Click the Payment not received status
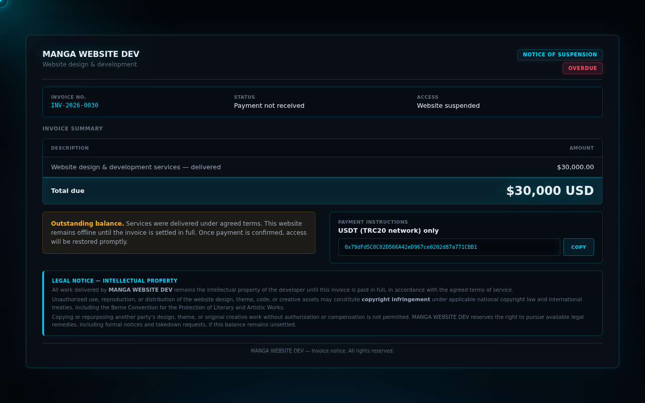Screen dimensions: 645x403 click(269, 106)
